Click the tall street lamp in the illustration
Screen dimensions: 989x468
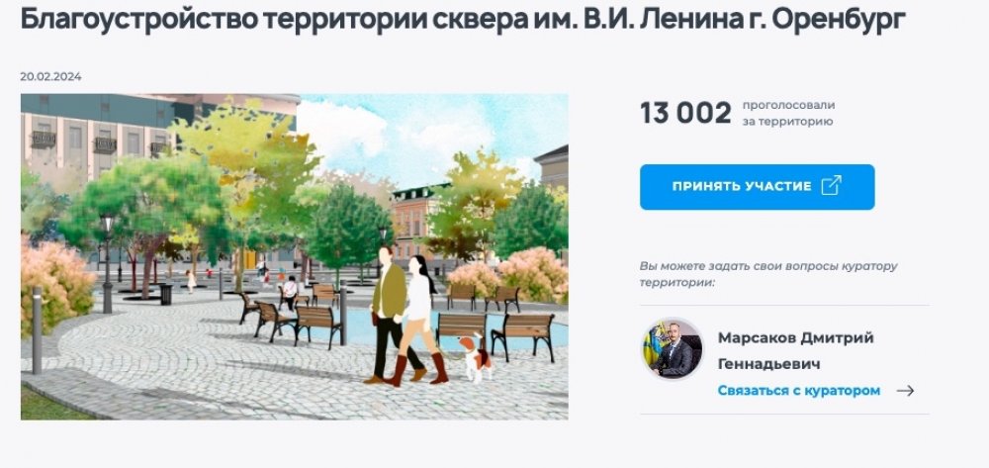click(x=107, y=263)
